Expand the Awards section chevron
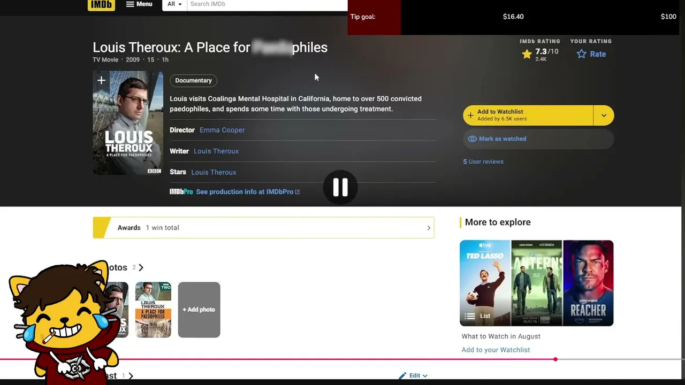 point(429,228)
